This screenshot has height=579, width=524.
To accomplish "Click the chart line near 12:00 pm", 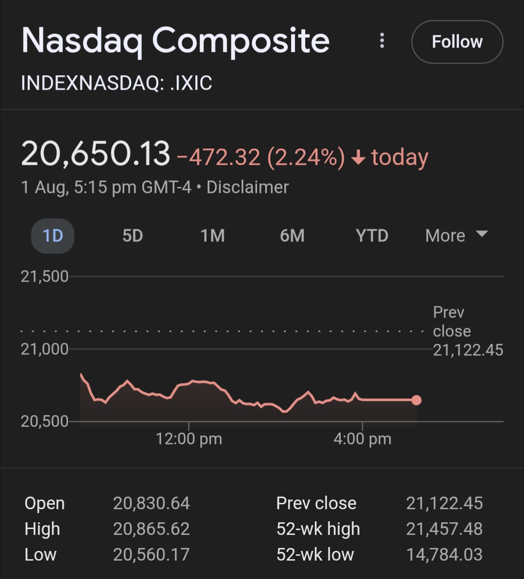I will [x=188, y=383].
